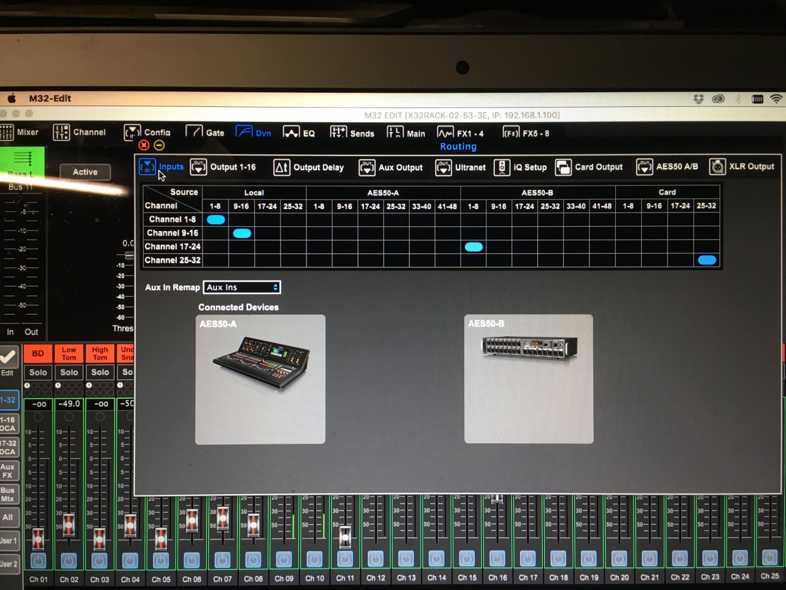
Task: Mute channel Ch 24 power icon
Action: pyautogui.click(x=740, y=557)
